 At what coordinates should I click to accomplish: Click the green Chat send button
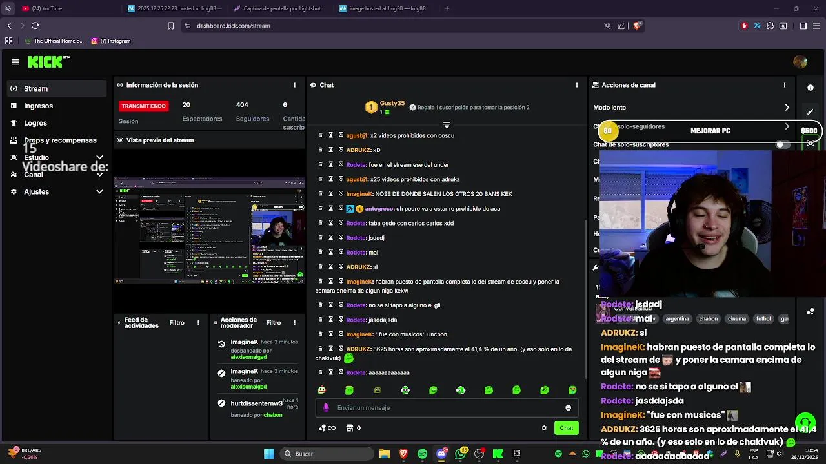point(567,428)
